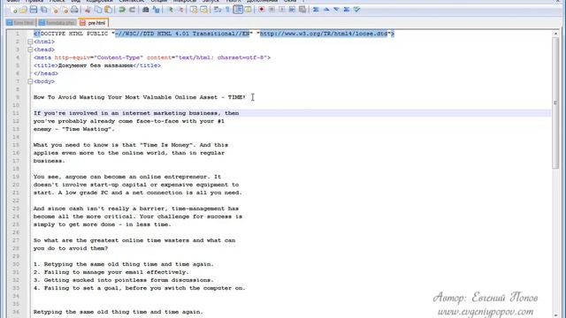This screenshot has width=566, height=318.
Task: Click the line 'And since cash isn't really'
Action: 136,208
